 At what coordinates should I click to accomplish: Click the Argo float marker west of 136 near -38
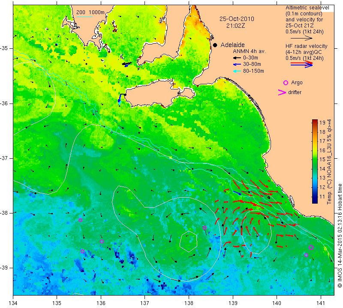coord(80,220)
